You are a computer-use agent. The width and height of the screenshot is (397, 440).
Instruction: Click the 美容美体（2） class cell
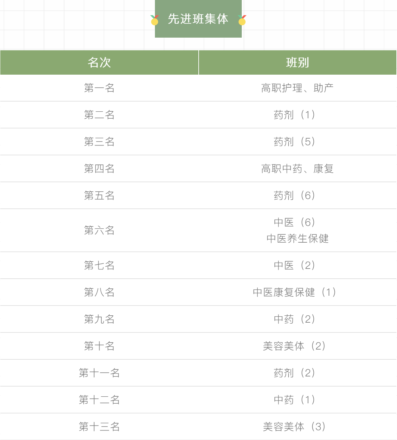click(298, 346)
